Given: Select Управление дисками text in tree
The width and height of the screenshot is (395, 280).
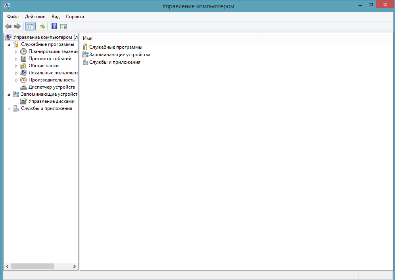Looking at the screenshot, I should coord(52,102).
